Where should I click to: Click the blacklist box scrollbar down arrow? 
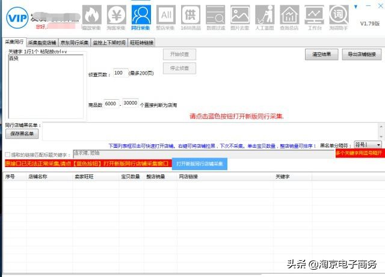tap(381, 136)
